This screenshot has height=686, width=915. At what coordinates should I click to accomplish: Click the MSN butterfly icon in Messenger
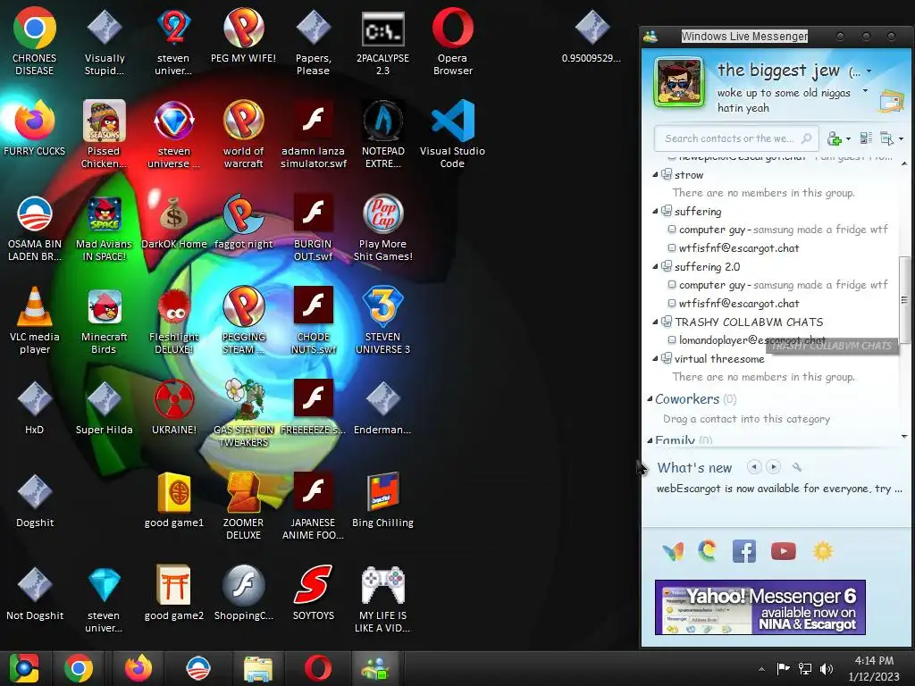673,551
